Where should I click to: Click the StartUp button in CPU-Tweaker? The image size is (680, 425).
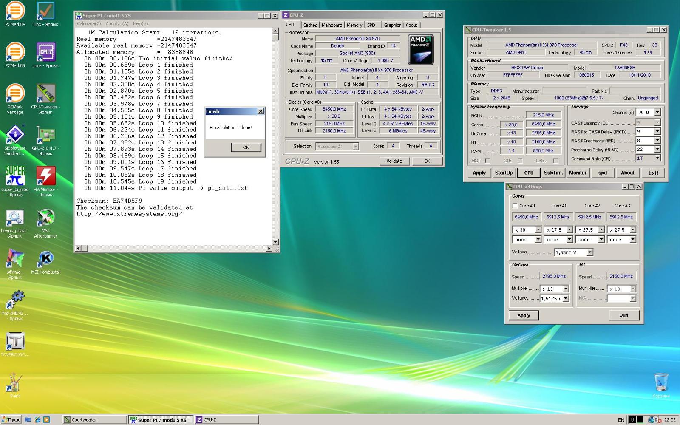pyautogui.click(x=504, y=173)
